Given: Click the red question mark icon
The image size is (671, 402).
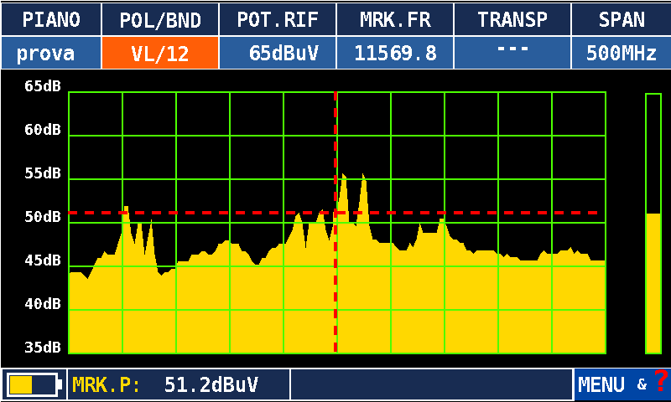Looking at the screenshot, I should click(661, 379).
